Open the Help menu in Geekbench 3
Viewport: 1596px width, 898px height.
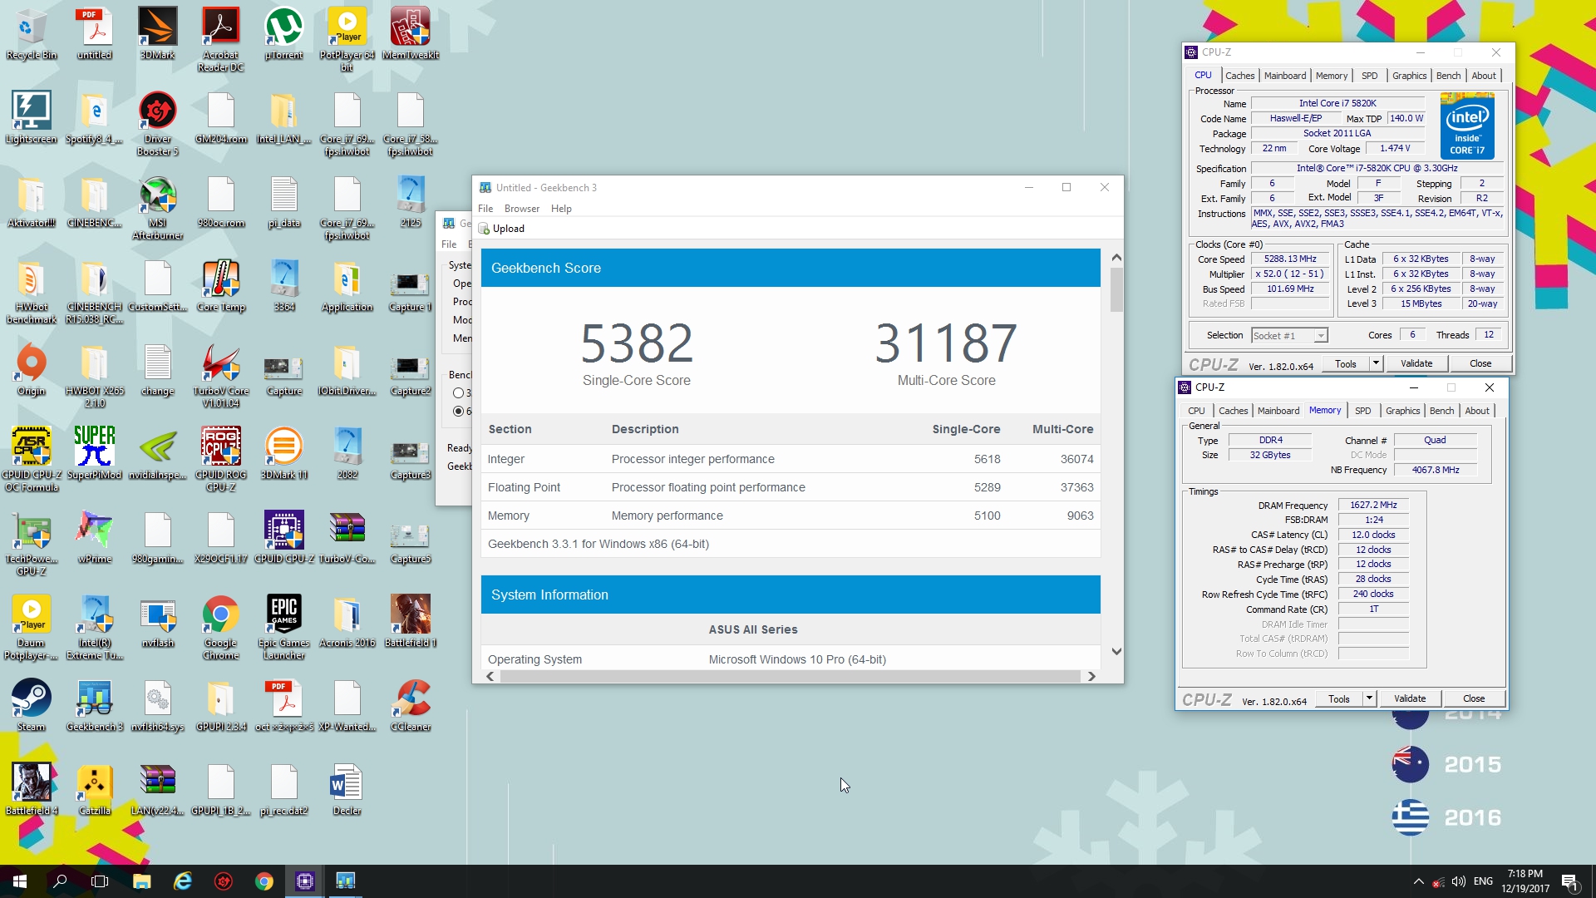tap(561, 209)
